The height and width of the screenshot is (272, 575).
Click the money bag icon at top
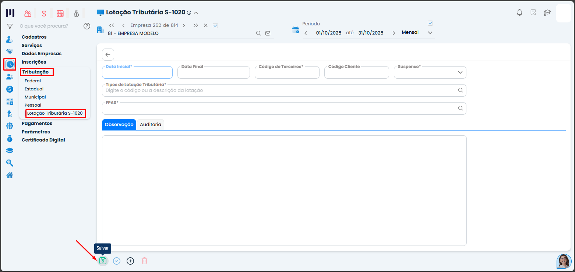(x=76, y=14)
